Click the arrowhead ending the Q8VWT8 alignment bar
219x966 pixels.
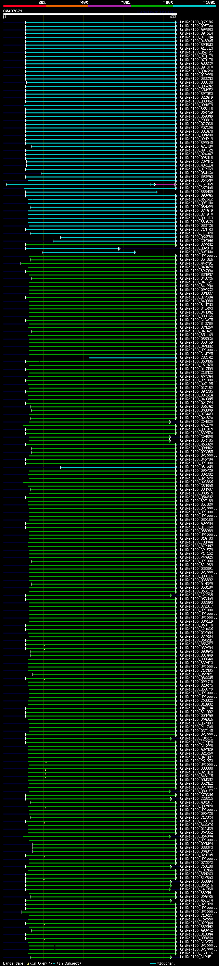click(x=119, y=249)
